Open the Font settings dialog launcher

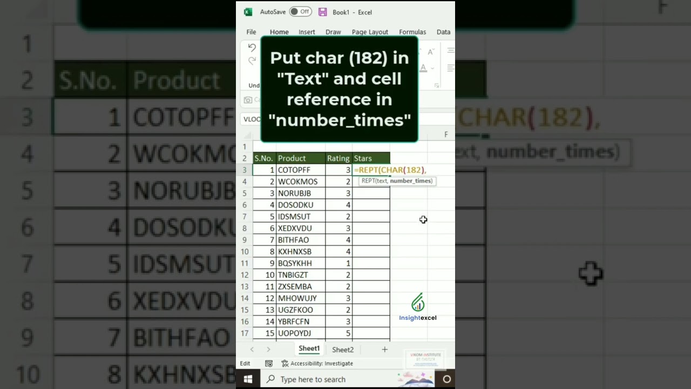[437, 85]
